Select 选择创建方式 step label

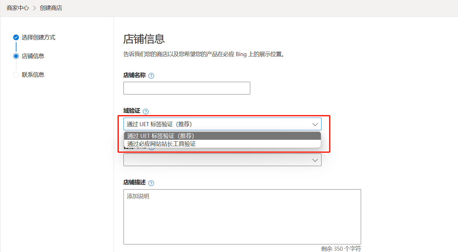tap(39, 37)
